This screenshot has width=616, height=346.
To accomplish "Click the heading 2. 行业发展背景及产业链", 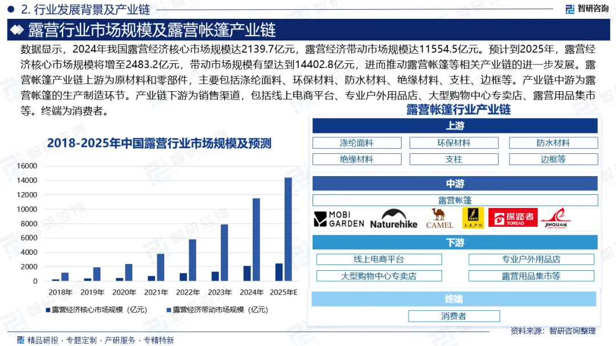I will (85, 9).
